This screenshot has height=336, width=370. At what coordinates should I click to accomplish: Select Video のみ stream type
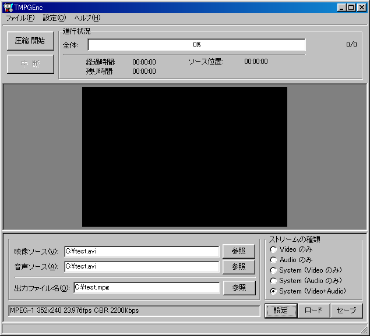pos(291,249)
